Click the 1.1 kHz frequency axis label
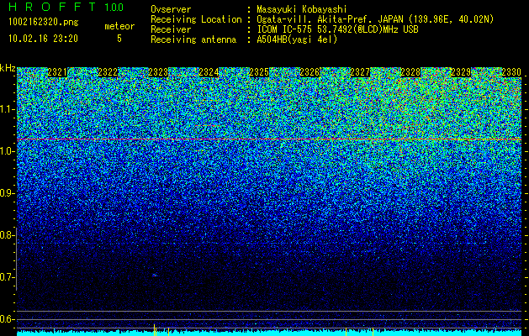Image resolution: width=529 pixels, height=336 pixels. click(x=7, y=109)
